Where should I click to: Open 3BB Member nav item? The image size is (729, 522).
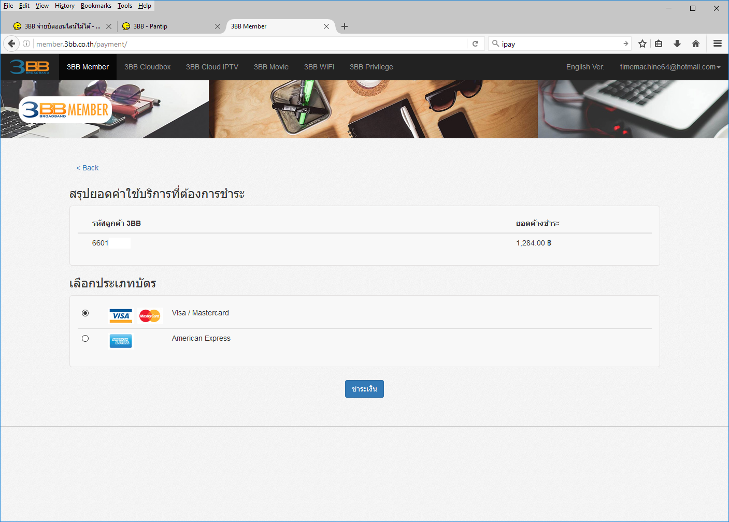[88, 67]
